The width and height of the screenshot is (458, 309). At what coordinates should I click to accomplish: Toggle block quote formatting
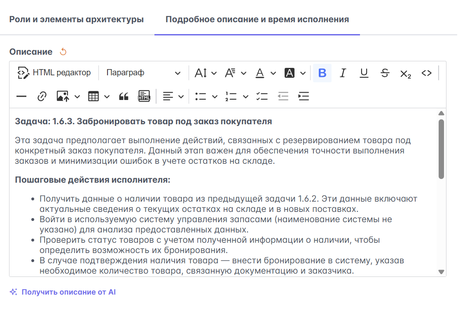click(x=124, y=96)
